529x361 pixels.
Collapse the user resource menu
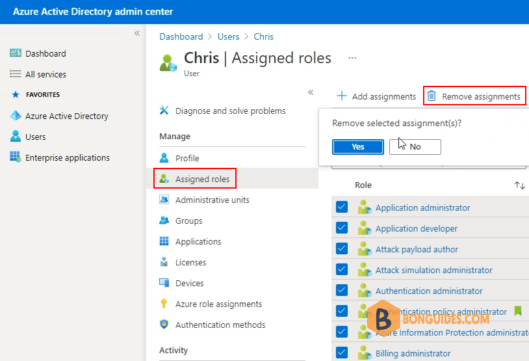311,92
